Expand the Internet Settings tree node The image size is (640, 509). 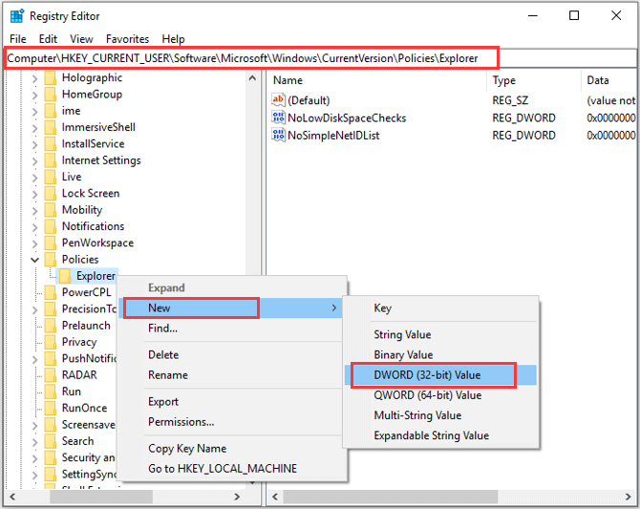tap(34, 161)
